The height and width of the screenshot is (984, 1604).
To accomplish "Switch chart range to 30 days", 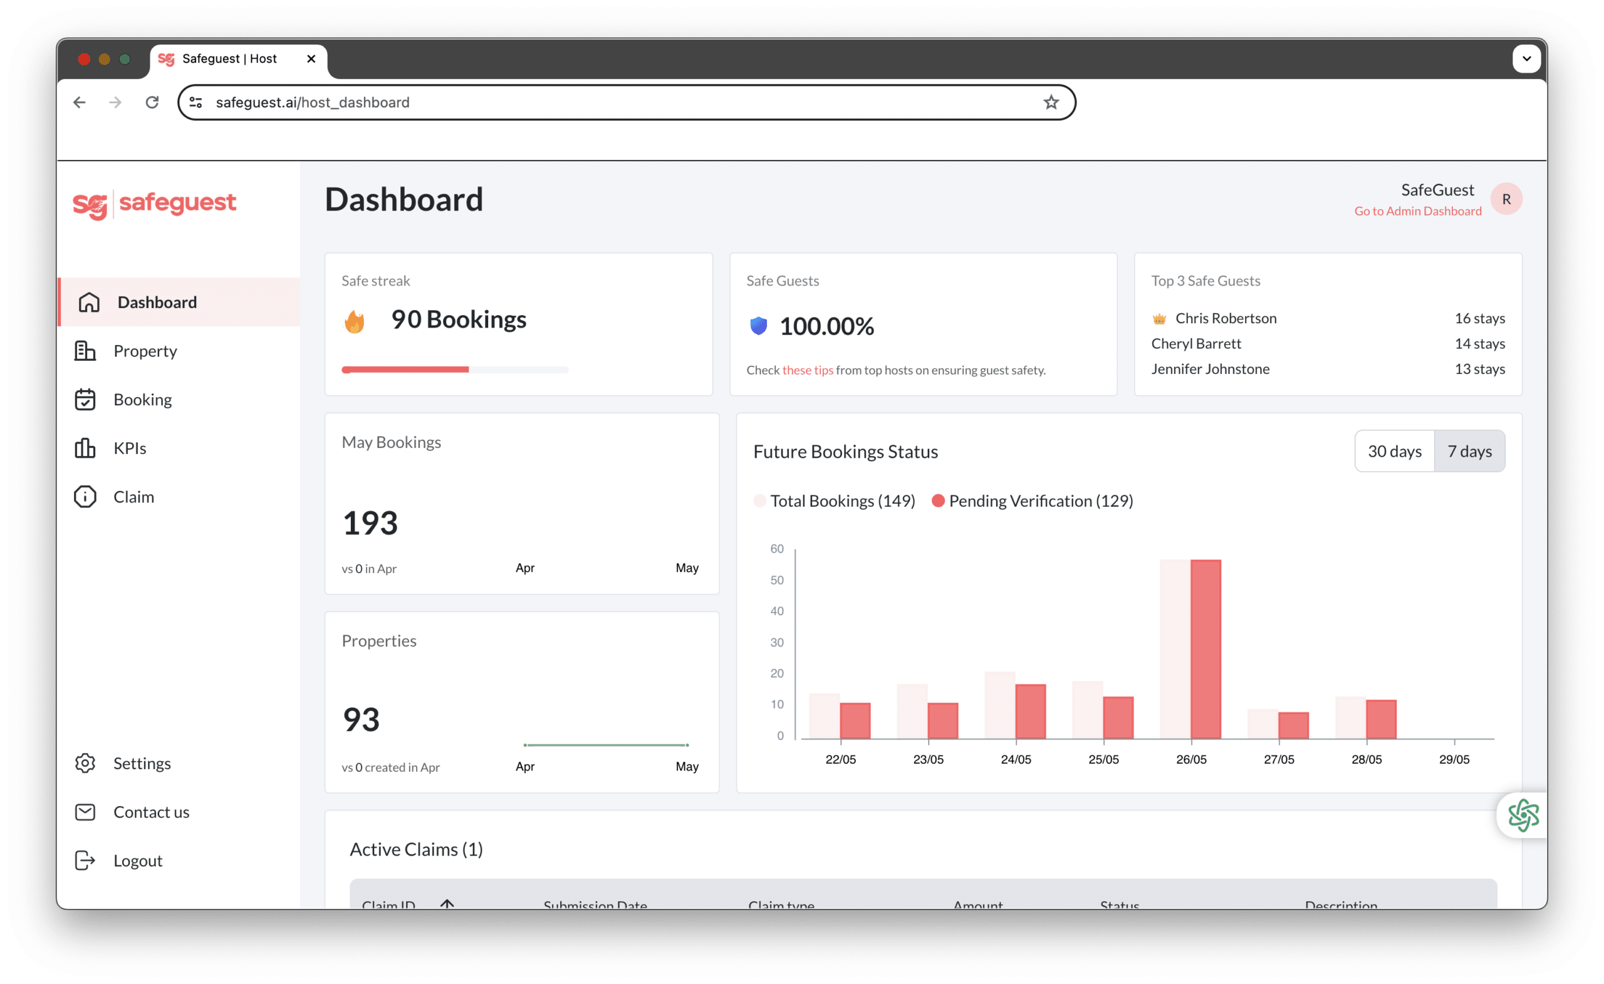I will point(1393,451).
